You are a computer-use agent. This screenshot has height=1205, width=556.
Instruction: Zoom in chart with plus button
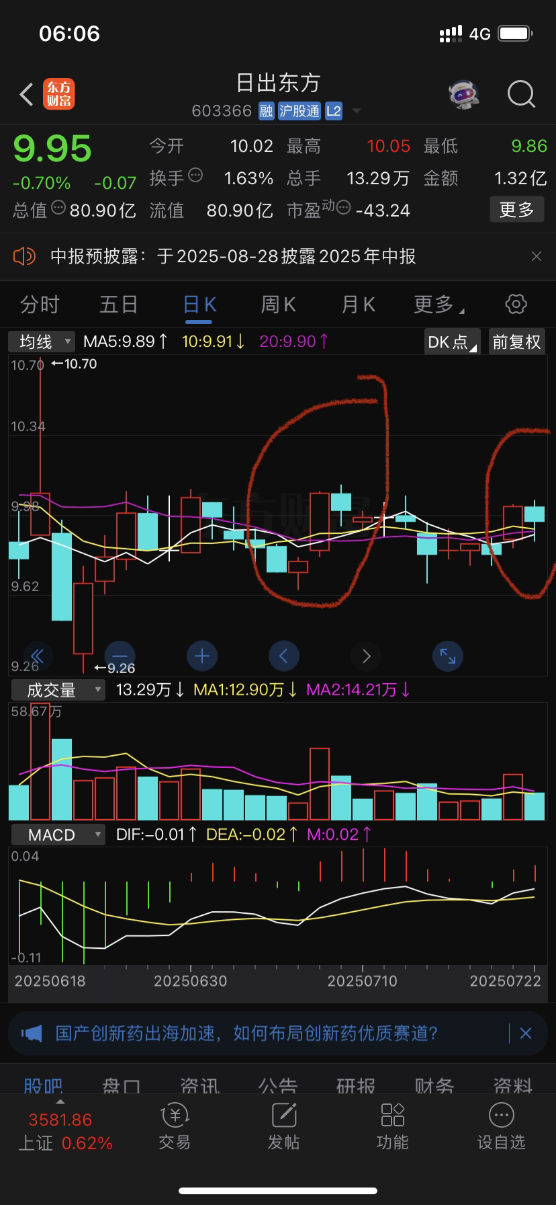[201, 656]
